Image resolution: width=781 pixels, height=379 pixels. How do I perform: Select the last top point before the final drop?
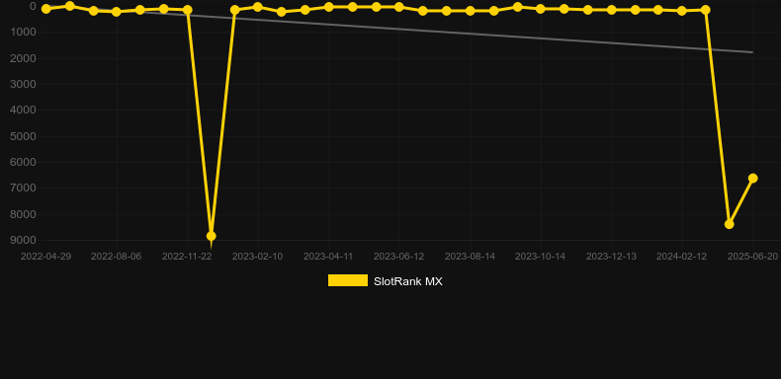(x=705, y=10)
